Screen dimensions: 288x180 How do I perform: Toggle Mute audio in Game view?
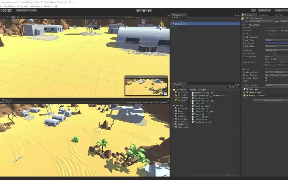(x=147, y=103)
